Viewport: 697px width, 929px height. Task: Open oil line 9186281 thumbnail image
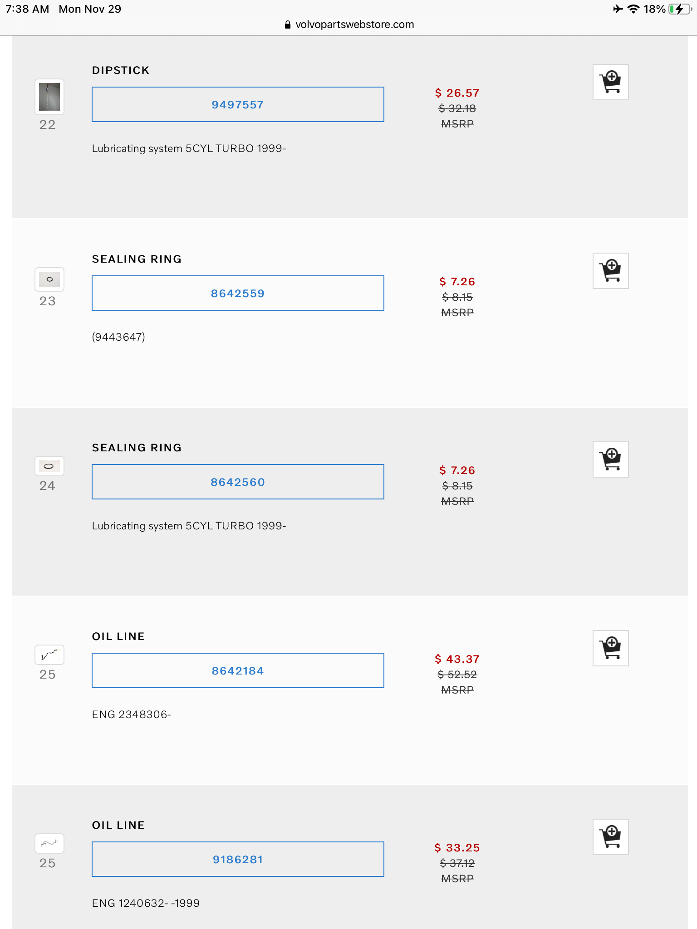pyautogui.click(x=49, y=843)
